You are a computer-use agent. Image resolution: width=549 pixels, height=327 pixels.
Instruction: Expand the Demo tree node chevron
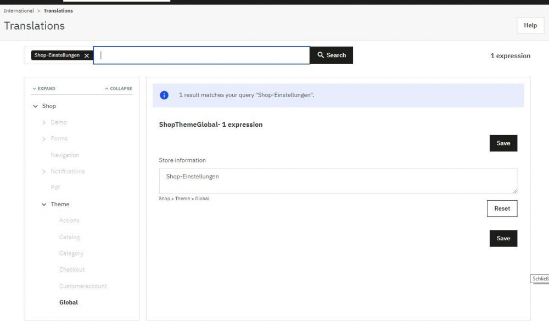coord(44,122)
